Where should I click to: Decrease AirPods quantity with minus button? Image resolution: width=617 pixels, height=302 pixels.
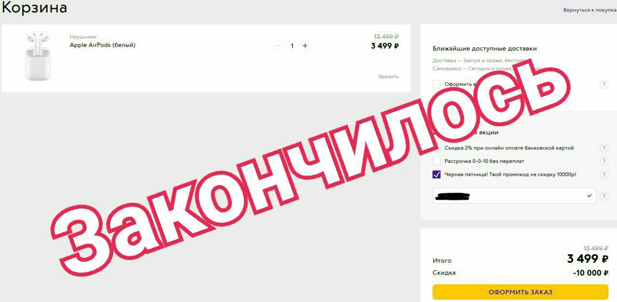[279, 46]
